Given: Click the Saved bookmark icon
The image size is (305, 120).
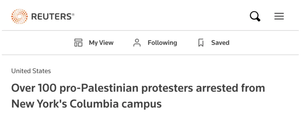Looking at the screenshot, I should pos(201,43).
